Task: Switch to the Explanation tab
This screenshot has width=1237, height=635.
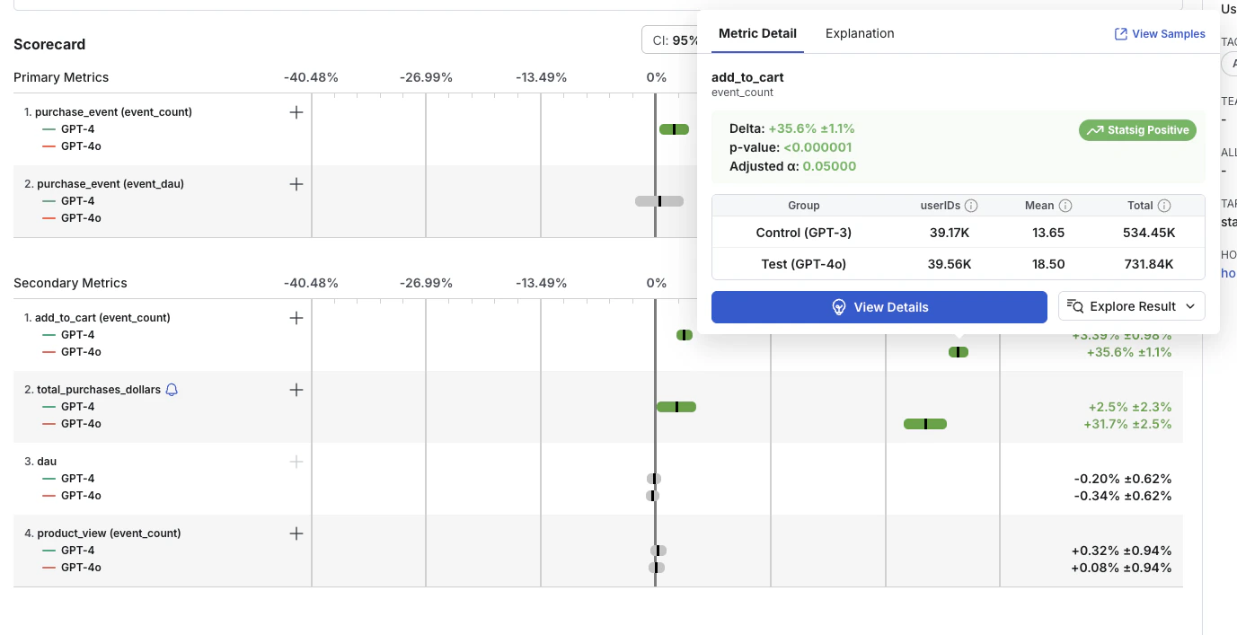Action: pos(860,33)
